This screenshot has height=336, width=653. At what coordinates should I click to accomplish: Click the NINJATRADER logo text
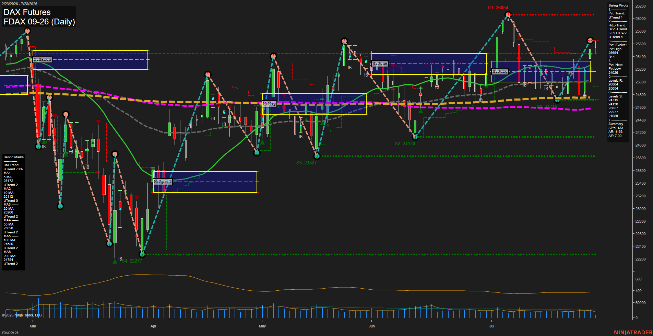coord(633,333)
